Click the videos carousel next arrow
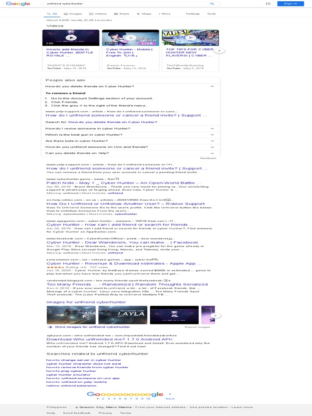312x416 pixels. (x=219, y=51)
